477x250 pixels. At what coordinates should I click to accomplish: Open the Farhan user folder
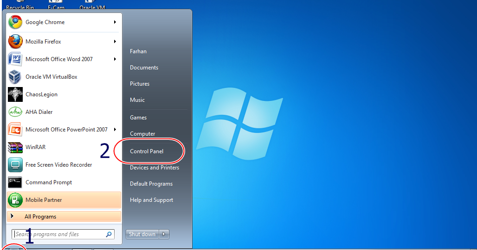coord(138,51)
